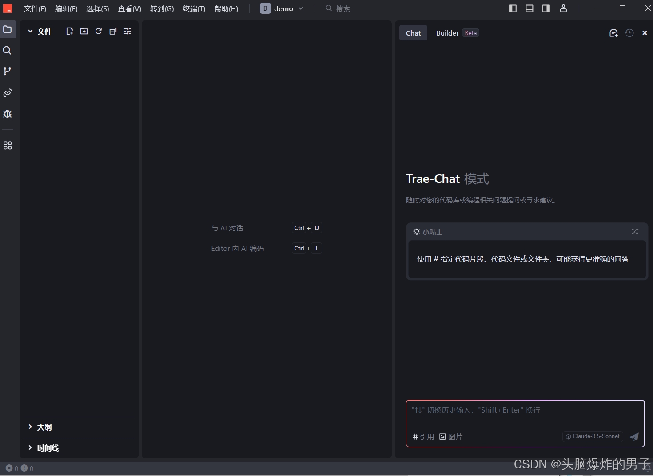
Task: Open the 查看(V) menu
Action: coord(129,8)
